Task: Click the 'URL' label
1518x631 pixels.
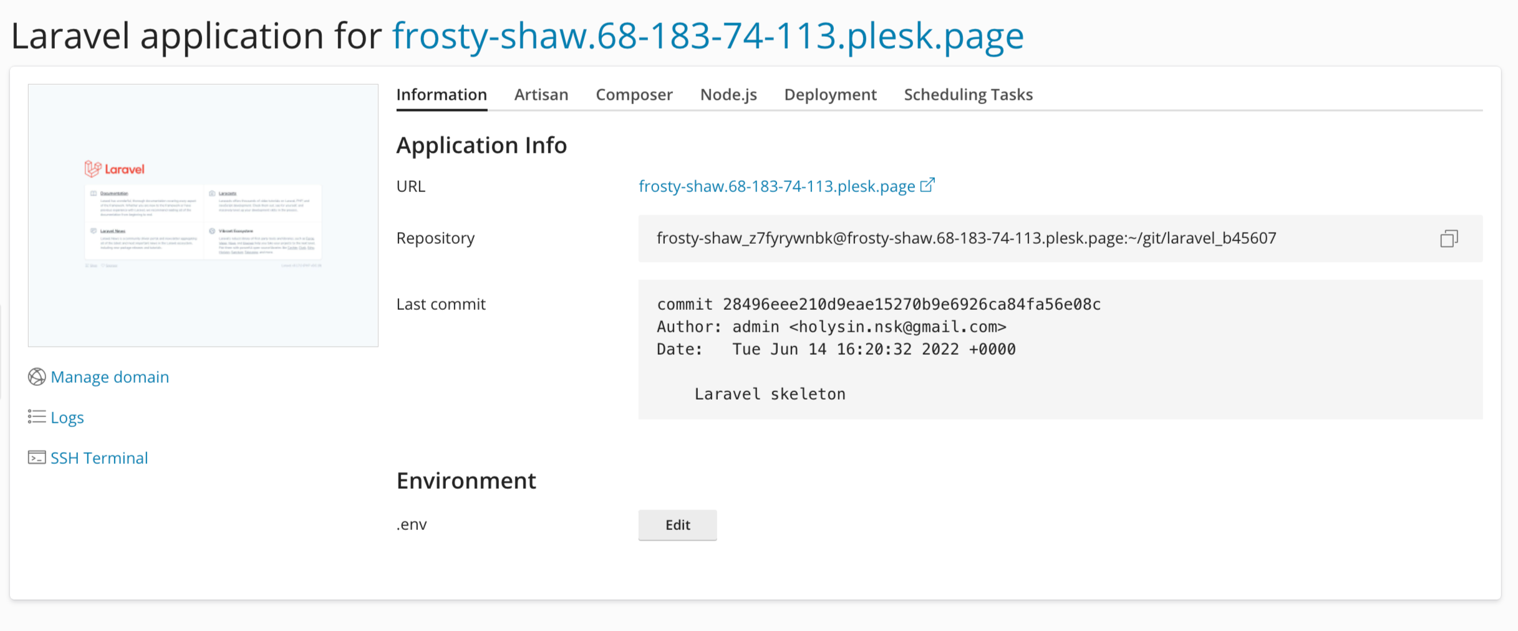Action: click(411, 186)
